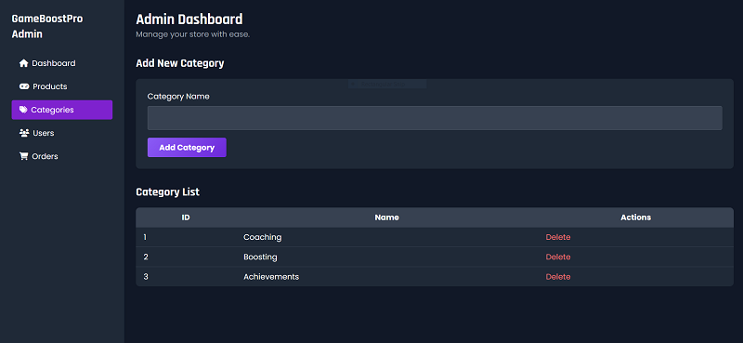Click the Name column header
743x343 pixels.
pos(386,218)
